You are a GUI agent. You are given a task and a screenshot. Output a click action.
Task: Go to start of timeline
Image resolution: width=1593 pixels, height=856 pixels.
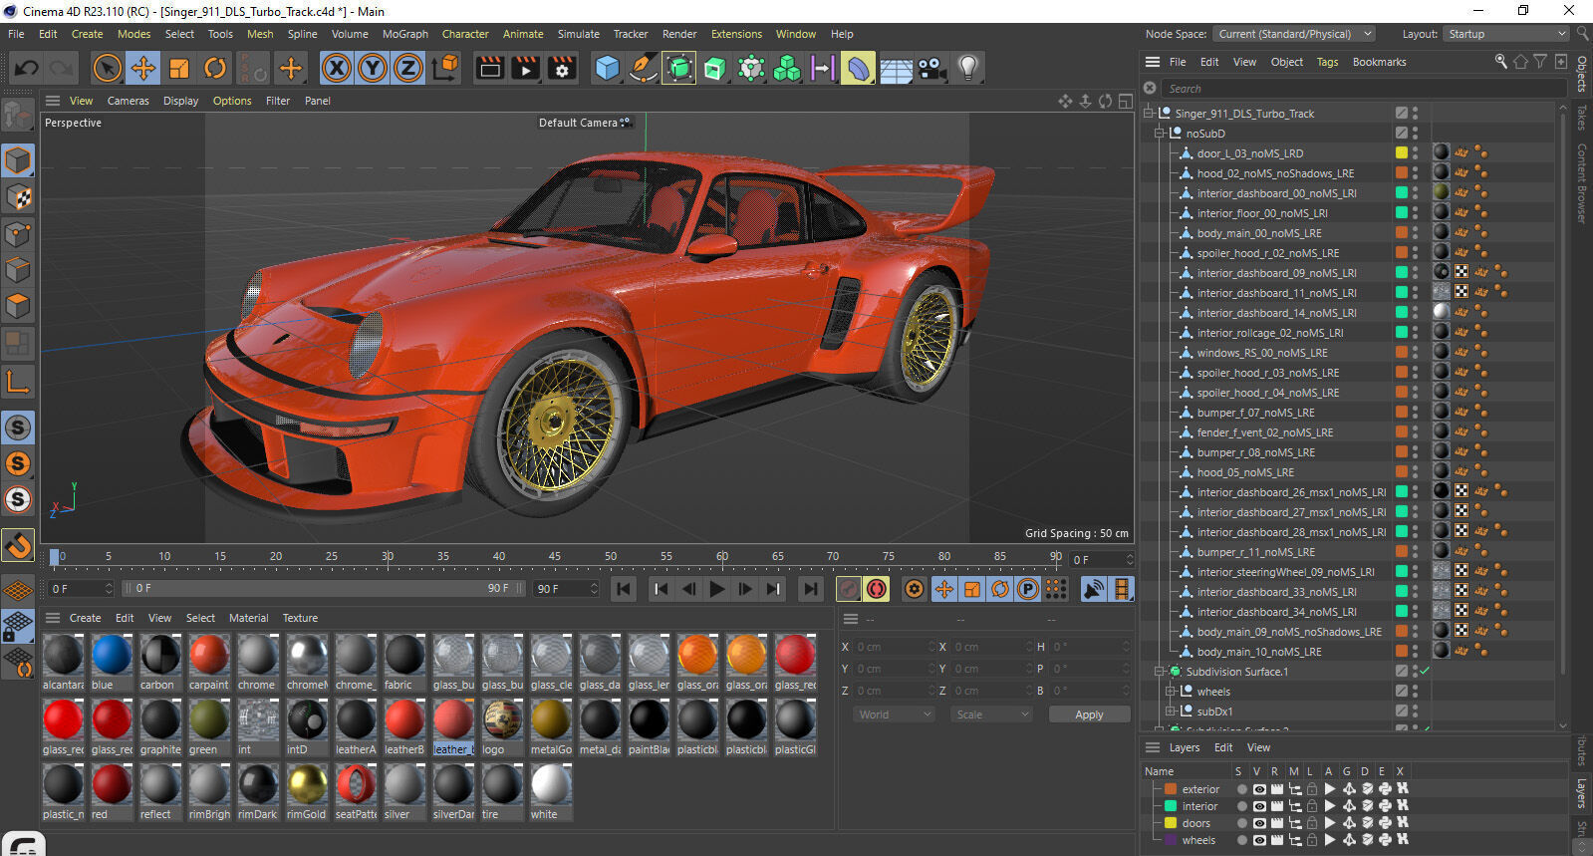pyautogui.click(x=624, y=589)
